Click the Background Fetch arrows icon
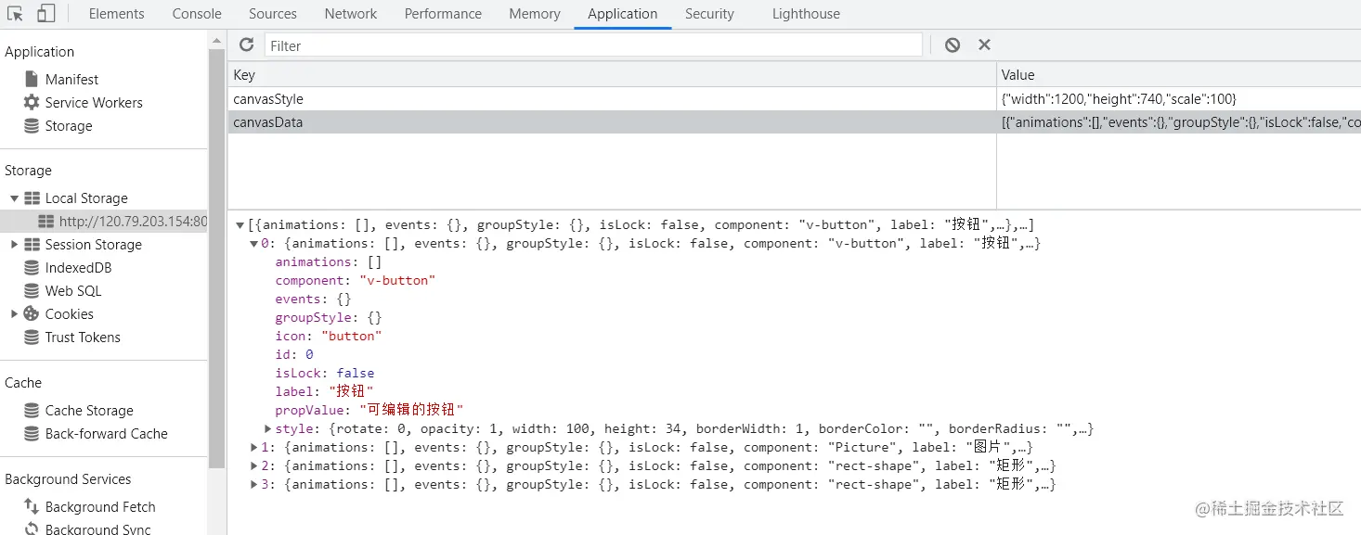The width and height of the screenshot is (1361, 535). pos(32,506)
